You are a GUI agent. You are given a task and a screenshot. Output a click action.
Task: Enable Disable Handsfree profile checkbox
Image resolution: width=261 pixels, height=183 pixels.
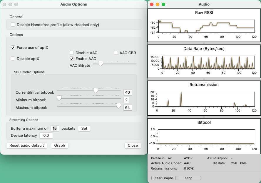13,25
